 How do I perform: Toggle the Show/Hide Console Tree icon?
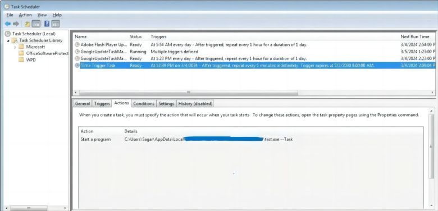pyautogui.click(x=36, y=24)
